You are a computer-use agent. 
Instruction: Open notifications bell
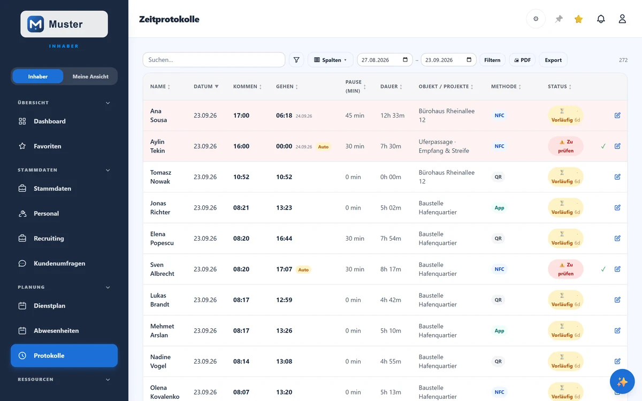(601, 19)
